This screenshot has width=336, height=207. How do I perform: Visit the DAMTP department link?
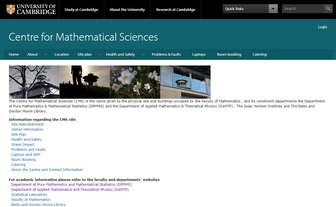click(70, 190)
